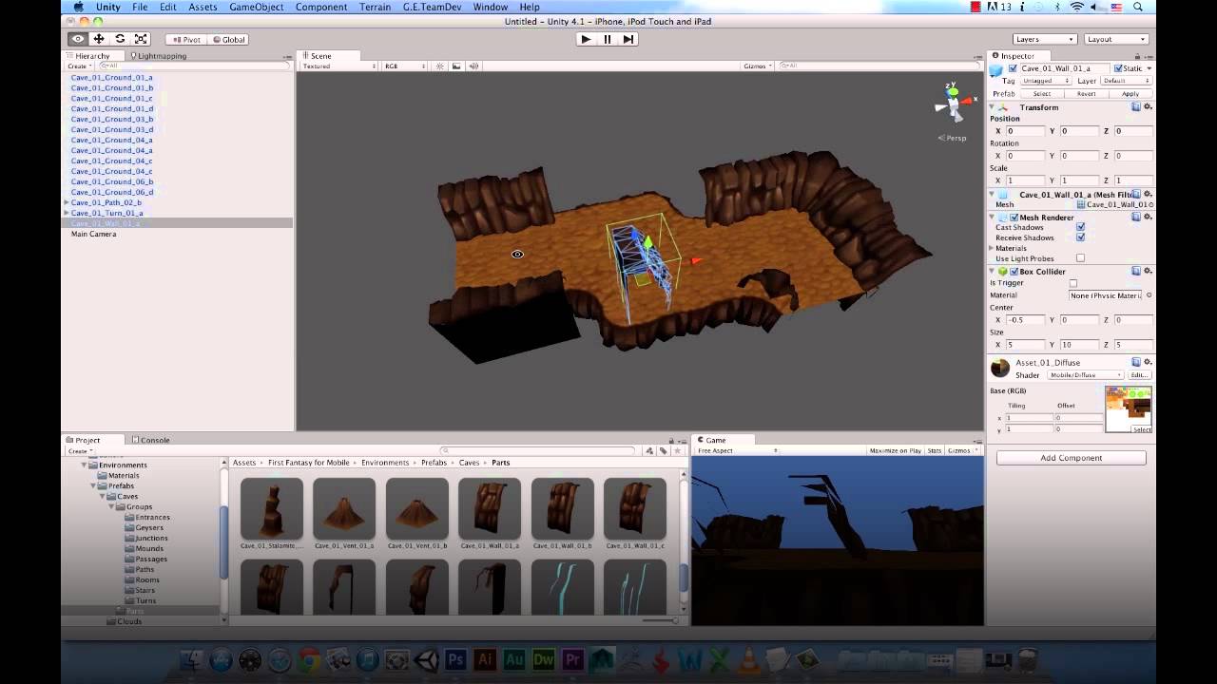Click search by label tag icon in Project
The image size is (1217, 684).
click(x=662, y=451)
